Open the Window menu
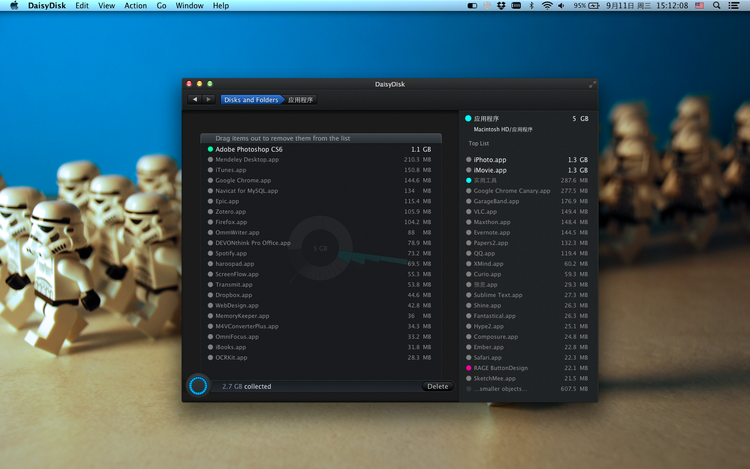 tap(190, 6)
